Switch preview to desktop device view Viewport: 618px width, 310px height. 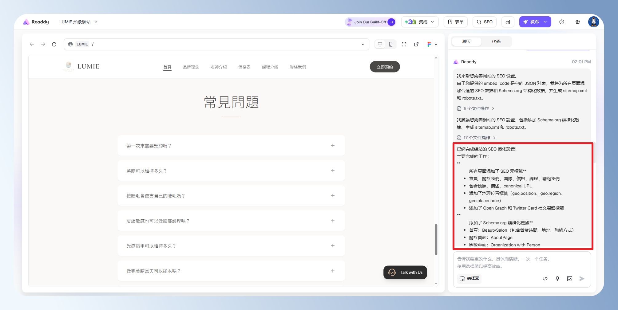(380, 44)
